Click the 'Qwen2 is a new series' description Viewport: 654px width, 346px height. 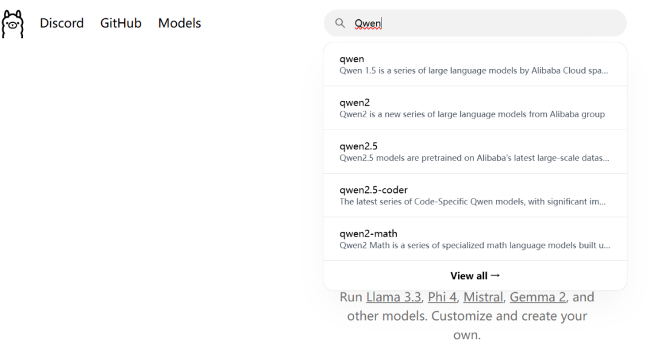click(x=472, y=114)
